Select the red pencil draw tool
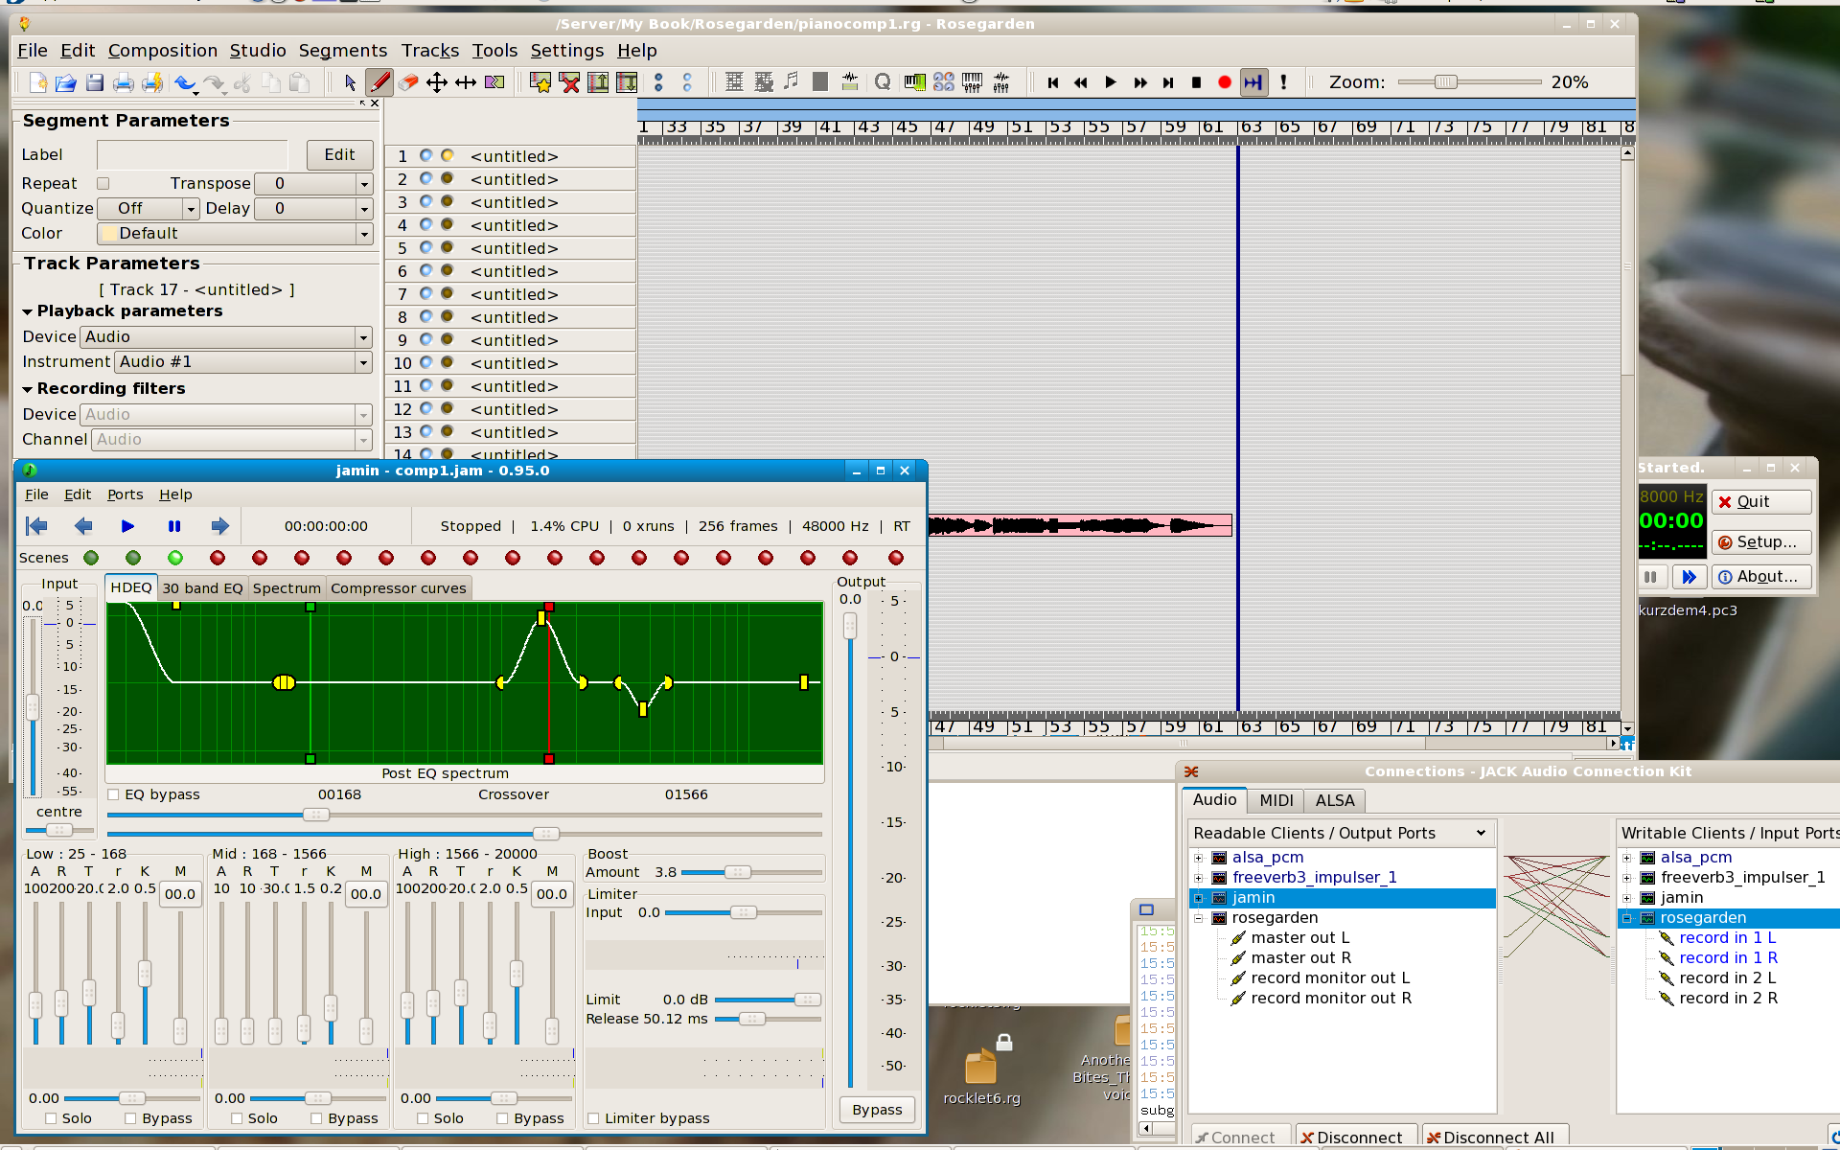1840x1150 pixels. point(379,83)
